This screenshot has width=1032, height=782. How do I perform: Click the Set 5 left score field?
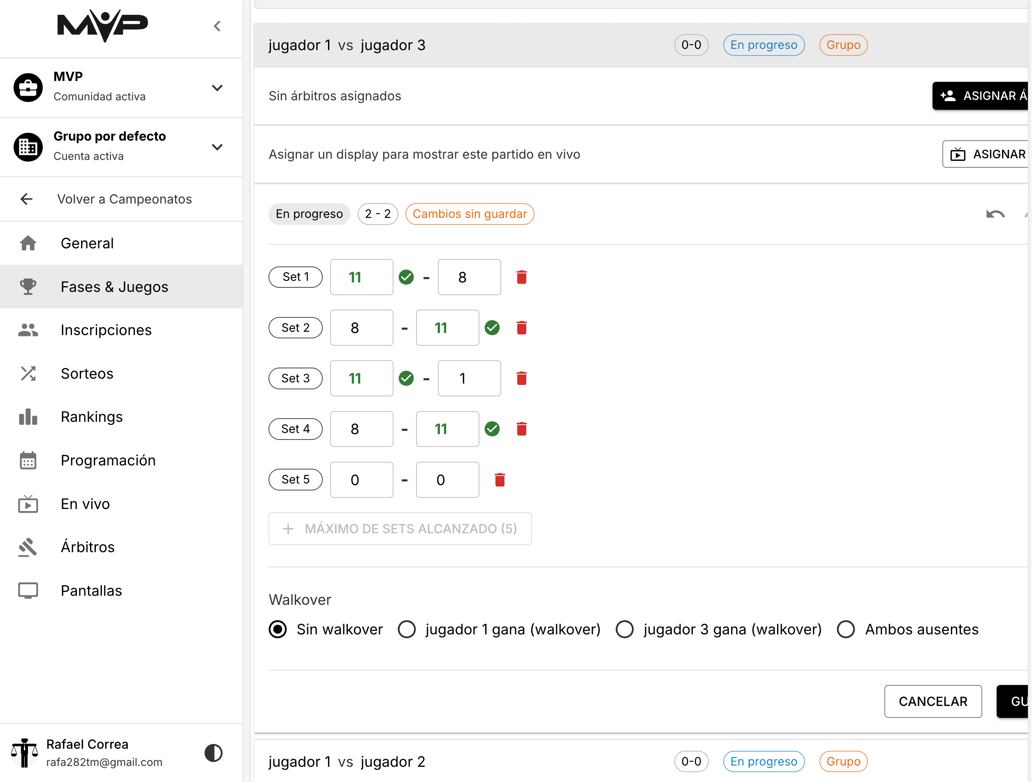pos(361,479)
